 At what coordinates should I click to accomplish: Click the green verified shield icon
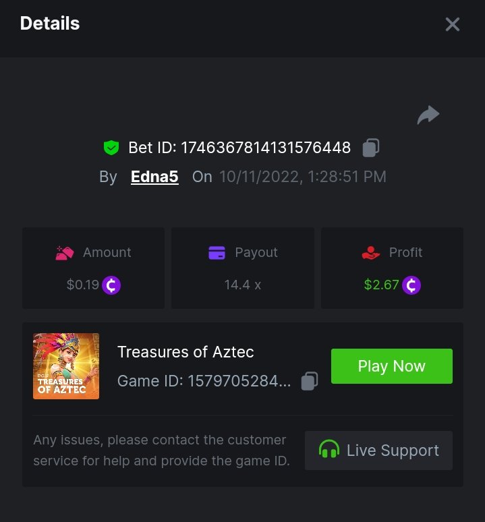point(111,148)
